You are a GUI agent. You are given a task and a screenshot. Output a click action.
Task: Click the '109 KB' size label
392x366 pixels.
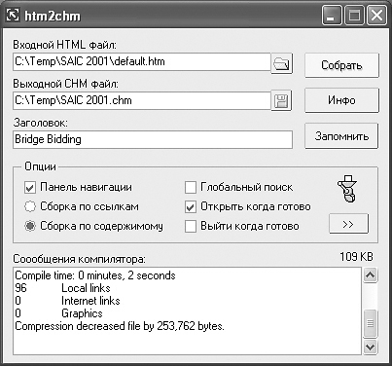click(356, 257)
